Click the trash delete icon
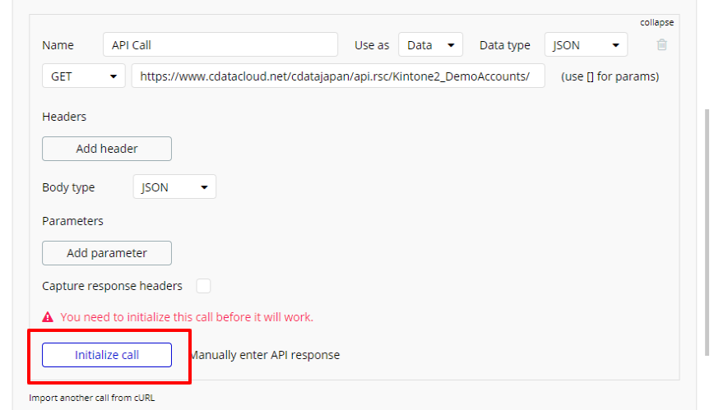The width and height of the screenshot is (714, 410). [x=661, y=44]
